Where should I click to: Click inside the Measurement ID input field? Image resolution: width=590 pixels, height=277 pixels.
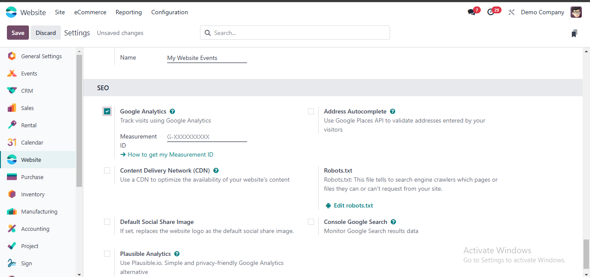[x=206, y=137]
